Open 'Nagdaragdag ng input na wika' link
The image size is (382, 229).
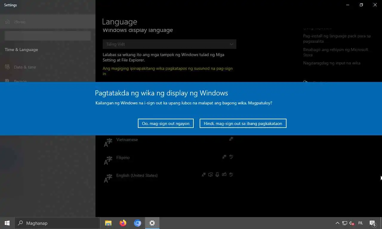pos(332,63)
